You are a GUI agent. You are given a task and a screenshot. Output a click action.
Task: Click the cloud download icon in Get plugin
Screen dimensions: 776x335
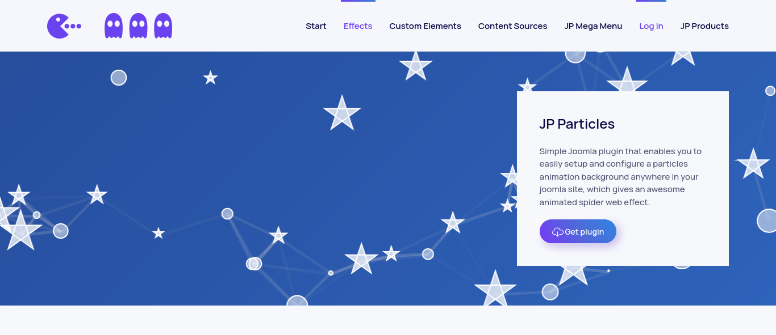557,232
